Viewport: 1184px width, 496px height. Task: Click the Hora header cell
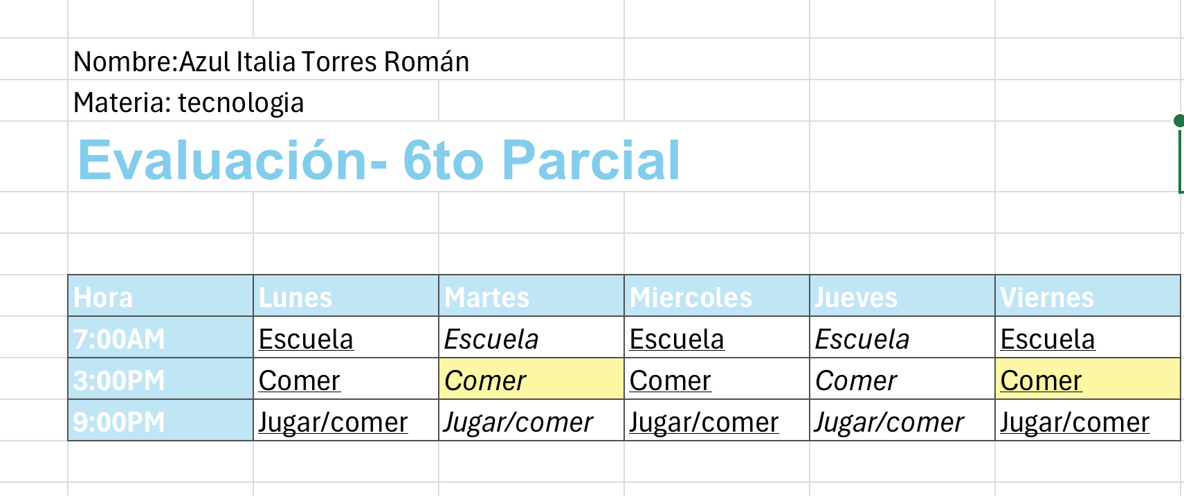(x=161, y=297)
